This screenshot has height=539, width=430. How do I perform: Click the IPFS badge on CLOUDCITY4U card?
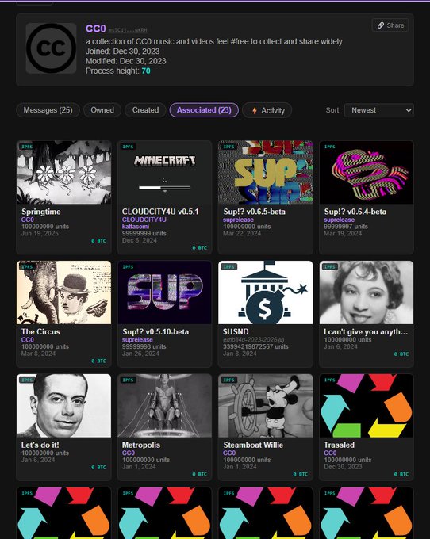[x=128, y=147]
